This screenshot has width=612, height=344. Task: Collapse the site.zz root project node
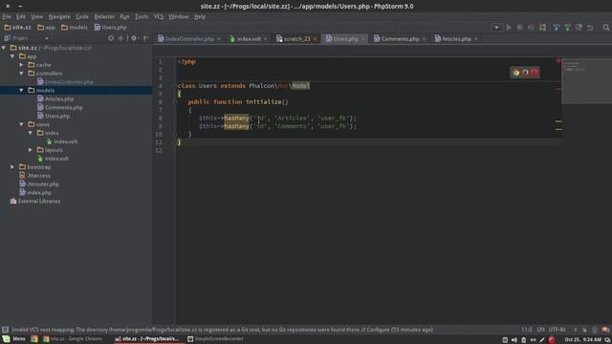click(x=4, y=48)
